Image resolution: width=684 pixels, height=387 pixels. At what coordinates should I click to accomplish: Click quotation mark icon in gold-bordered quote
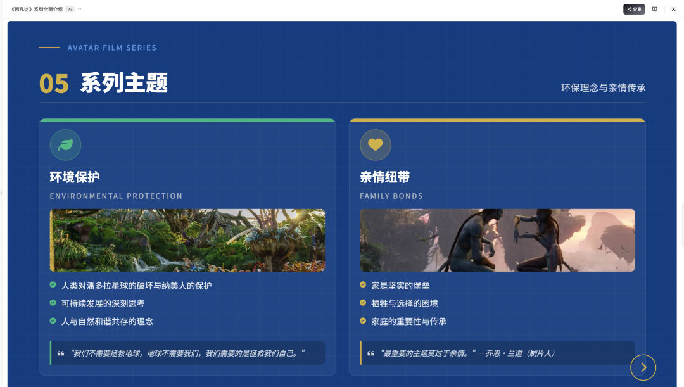click(x=370, y=353)
